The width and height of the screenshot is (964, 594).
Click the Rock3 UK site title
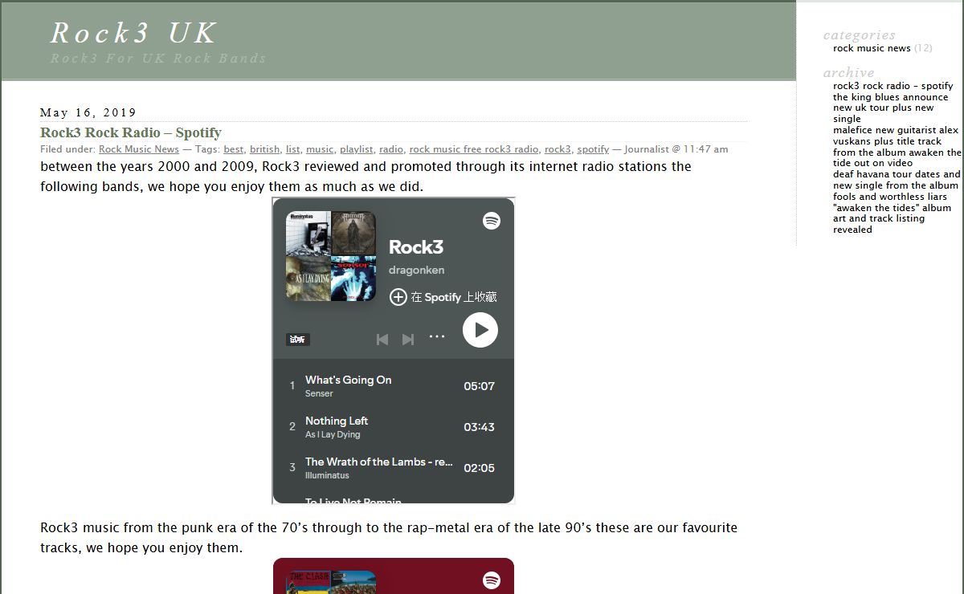[133, 33]
